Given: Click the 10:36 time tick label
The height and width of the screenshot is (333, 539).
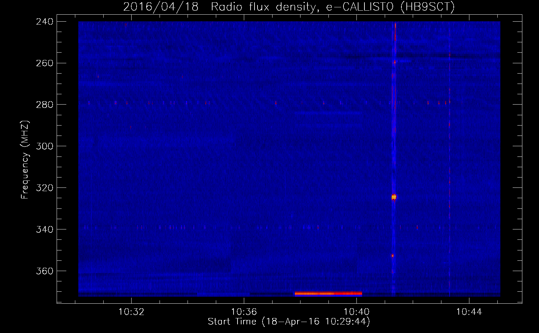Looking at the screenshot, I should (244, 312).
